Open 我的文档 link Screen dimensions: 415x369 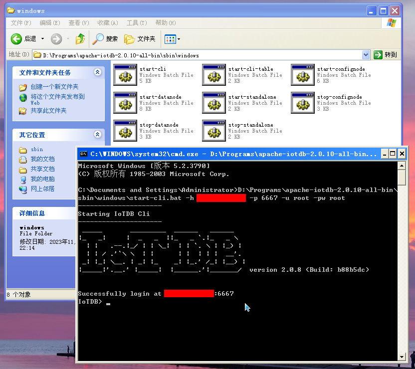click(42, 159)
